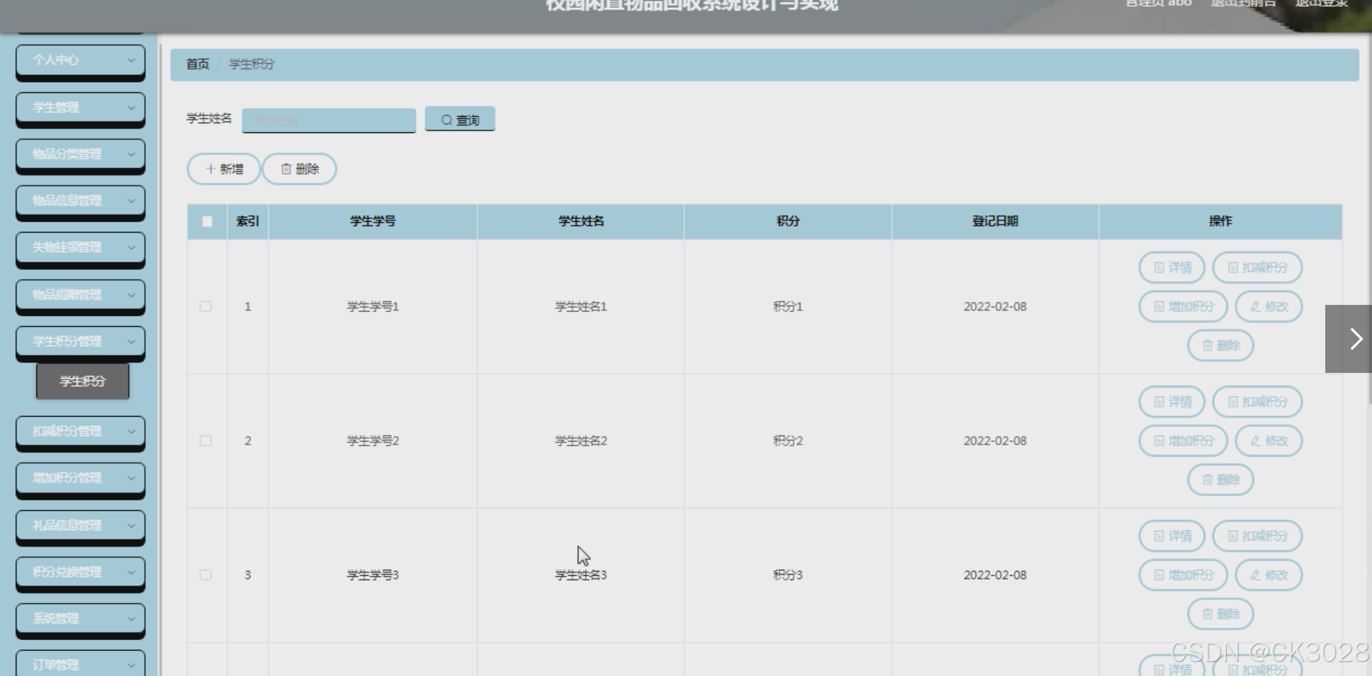Check the checkbox for row 3
Screen dimensions: 1372x676
point(206,575)
